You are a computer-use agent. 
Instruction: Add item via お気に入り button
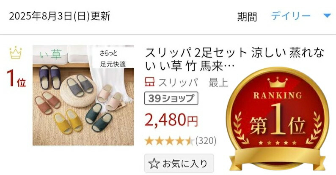(179, 164)
